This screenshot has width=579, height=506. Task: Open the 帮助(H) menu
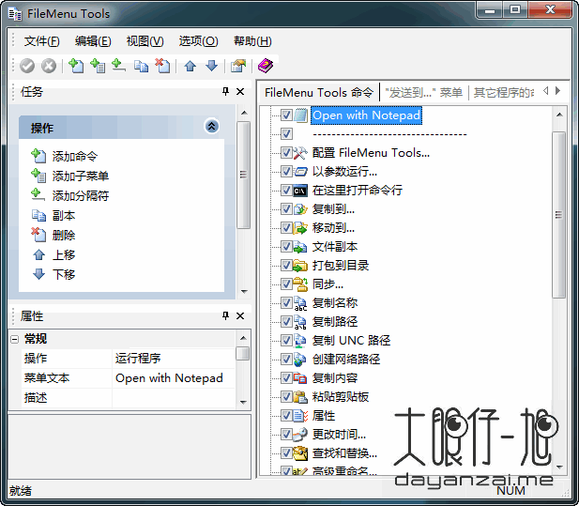pos(252,41)
